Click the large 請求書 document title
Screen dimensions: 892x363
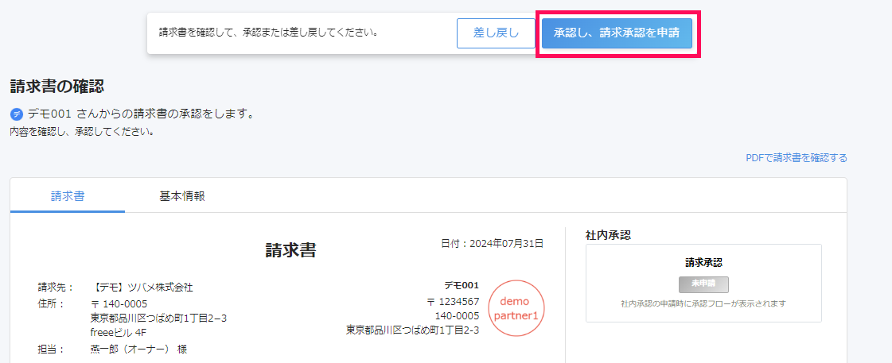click(290, 251)
